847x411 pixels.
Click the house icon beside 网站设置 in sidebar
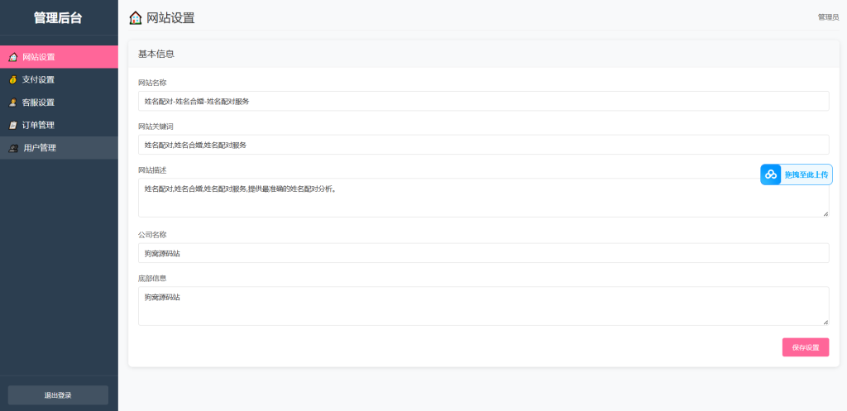point(13,57)
